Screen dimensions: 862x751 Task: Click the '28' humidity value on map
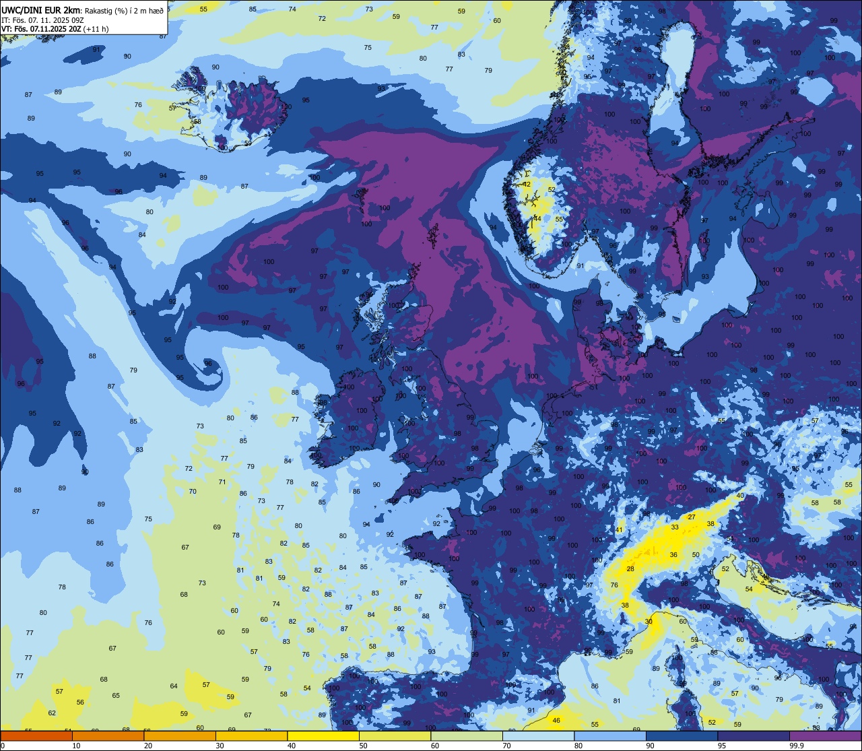[630, 569]
